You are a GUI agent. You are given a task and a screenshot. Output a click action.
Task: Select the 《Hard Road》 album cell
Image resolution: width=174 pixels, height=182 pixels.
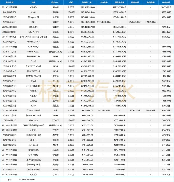[33, 52]
